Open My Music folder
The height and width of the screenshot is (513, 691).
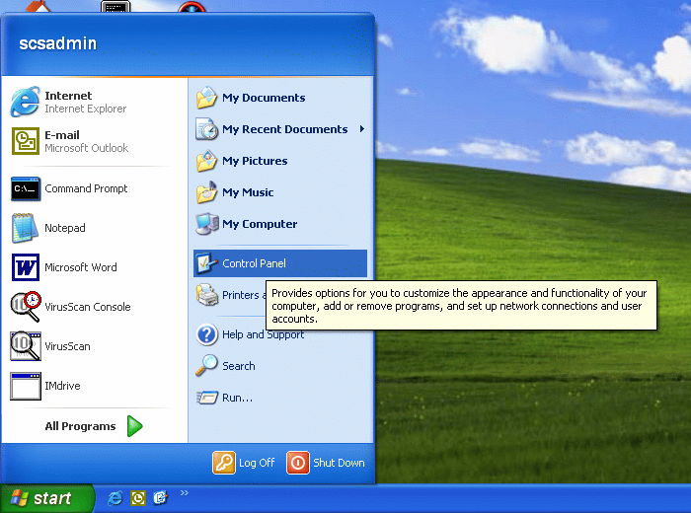(x=247, y=192)
